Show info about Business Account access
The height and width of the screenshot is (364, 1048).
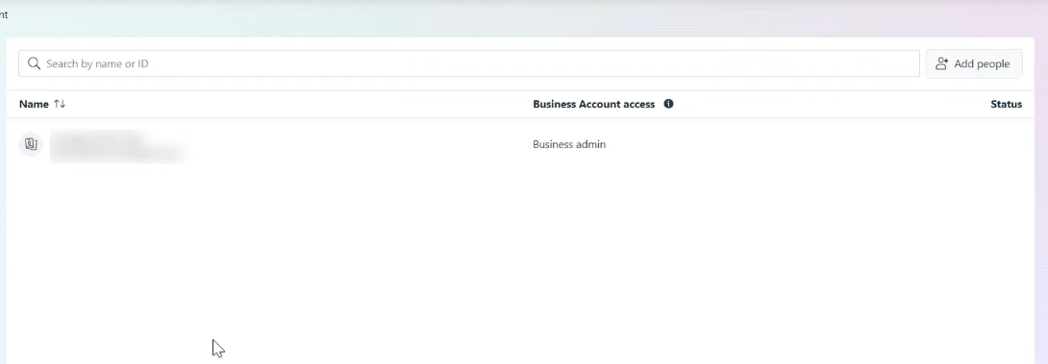point(668,104)
